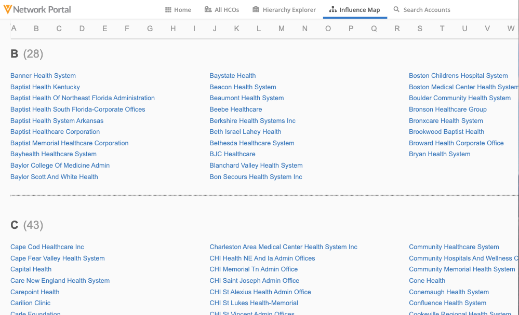Jump to letter M in alphabet index

pos(282,29)
